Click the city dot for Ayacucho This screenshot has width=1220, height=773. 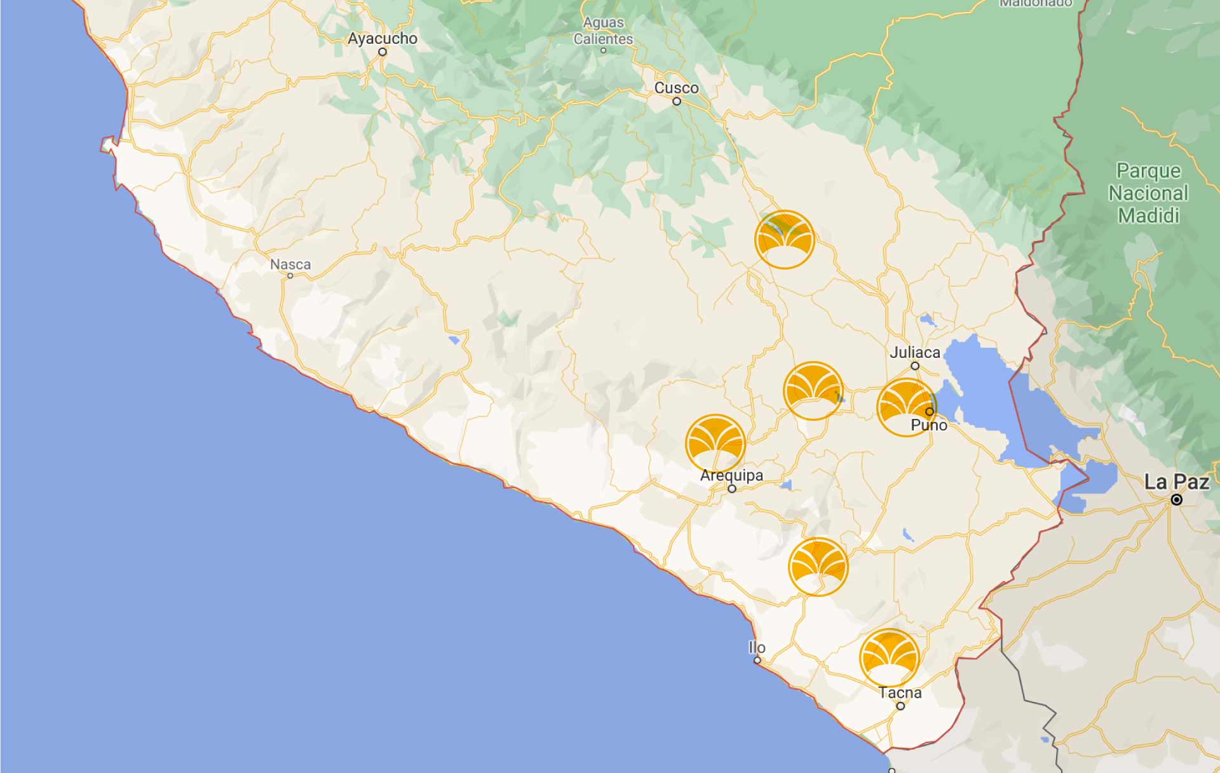383,50
